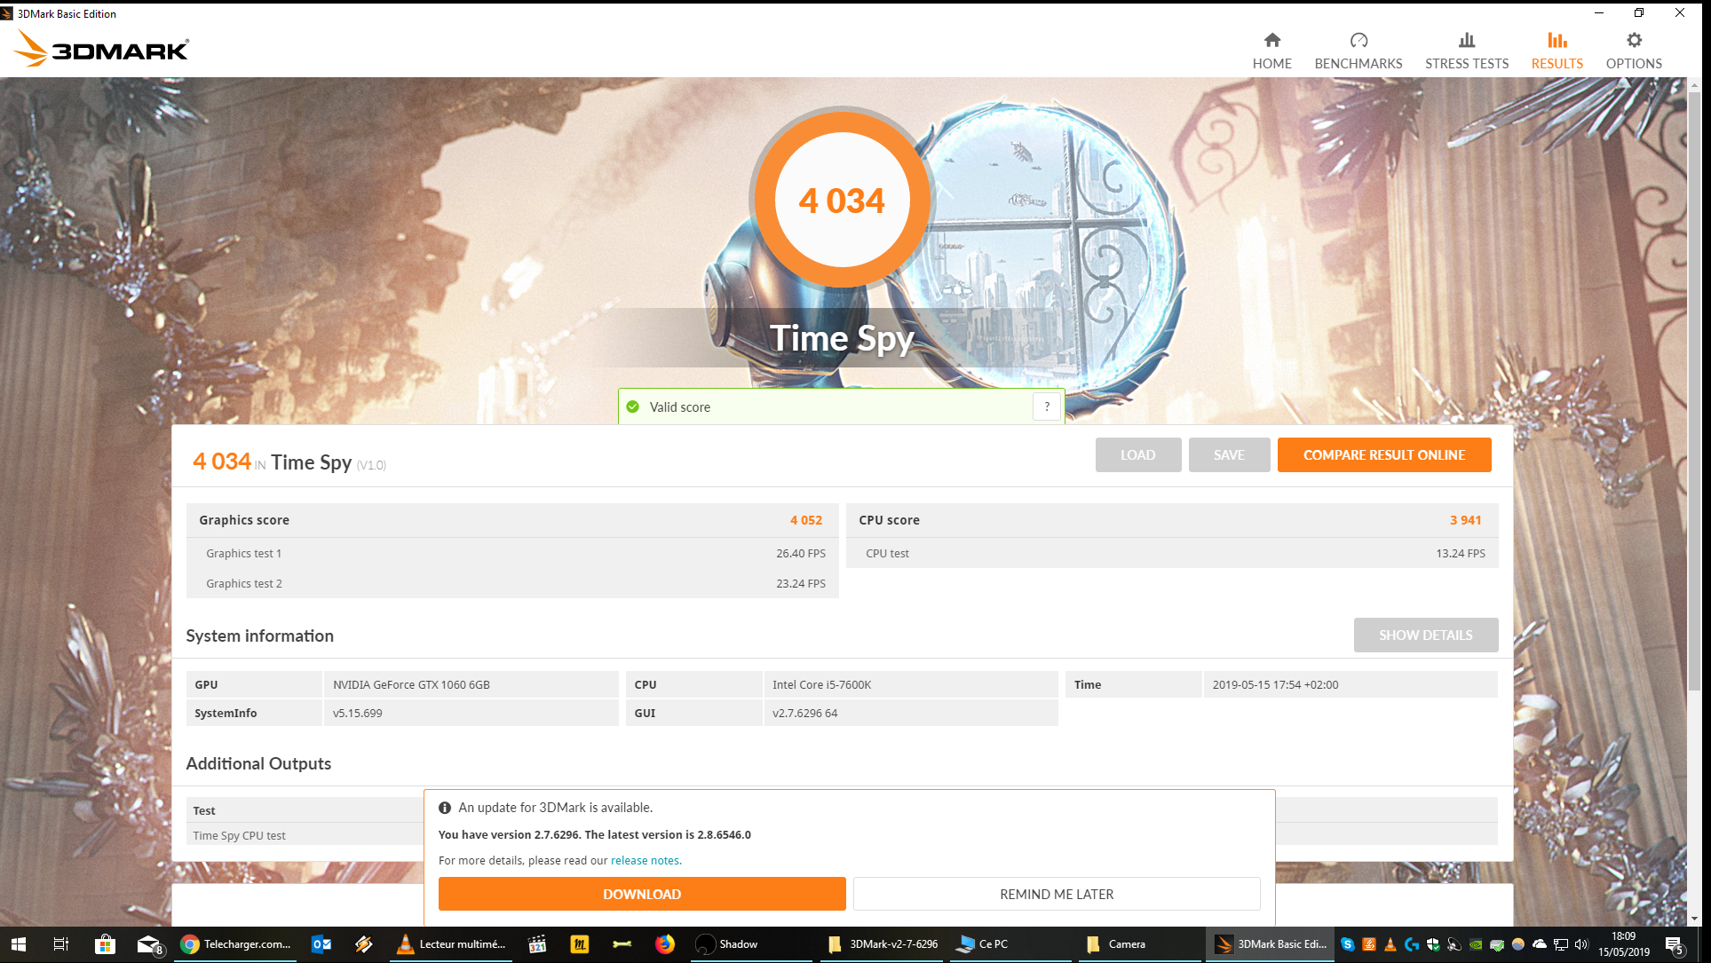Viewport: 1711px width, 963px height.
Task: Expand system info with Show Details
Action: [x=1425, y=635]
